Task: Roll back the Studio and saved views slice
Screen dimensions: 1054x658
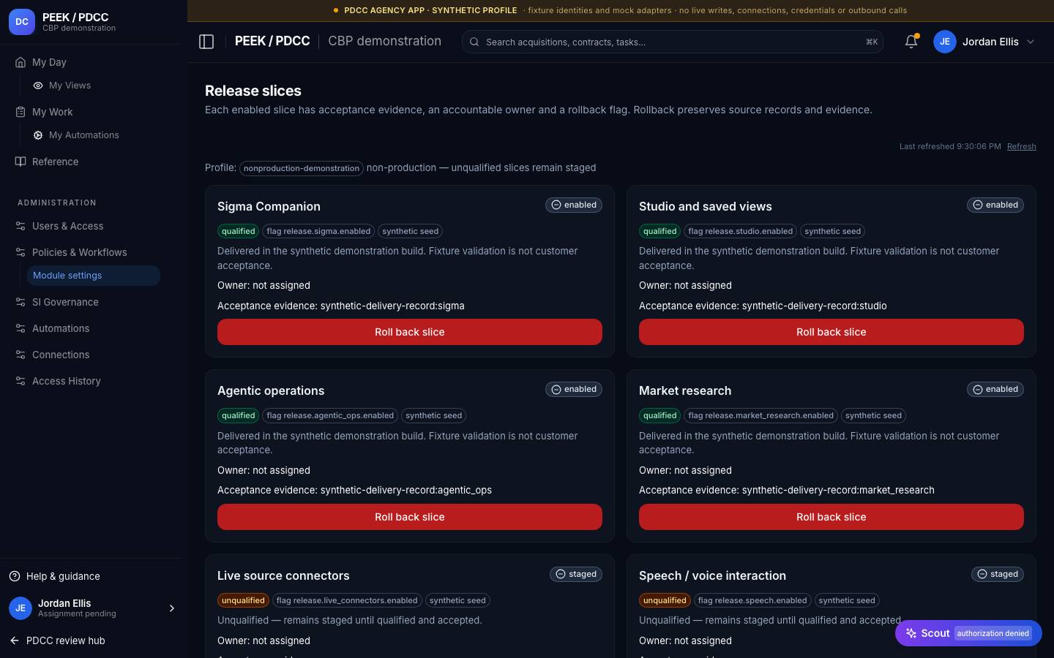Action: [831, 332]
